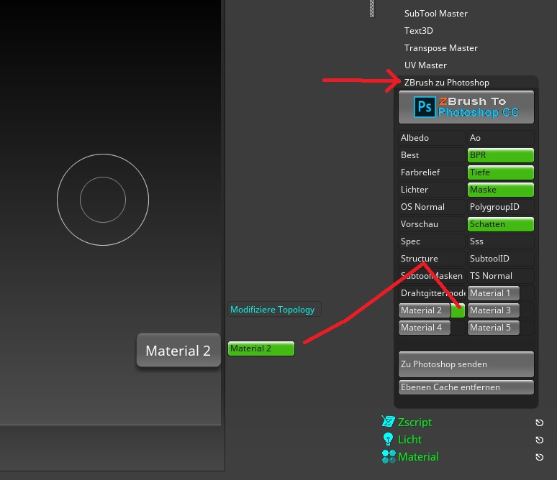This screenshot has width=557, height=480.
Task: Enable the Vorschau pass
Action: click(431, 224)
